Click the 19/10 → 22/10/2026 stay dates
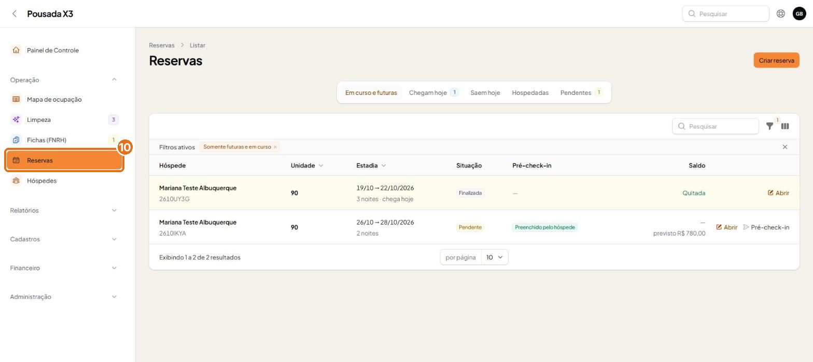 pos(385,188)
